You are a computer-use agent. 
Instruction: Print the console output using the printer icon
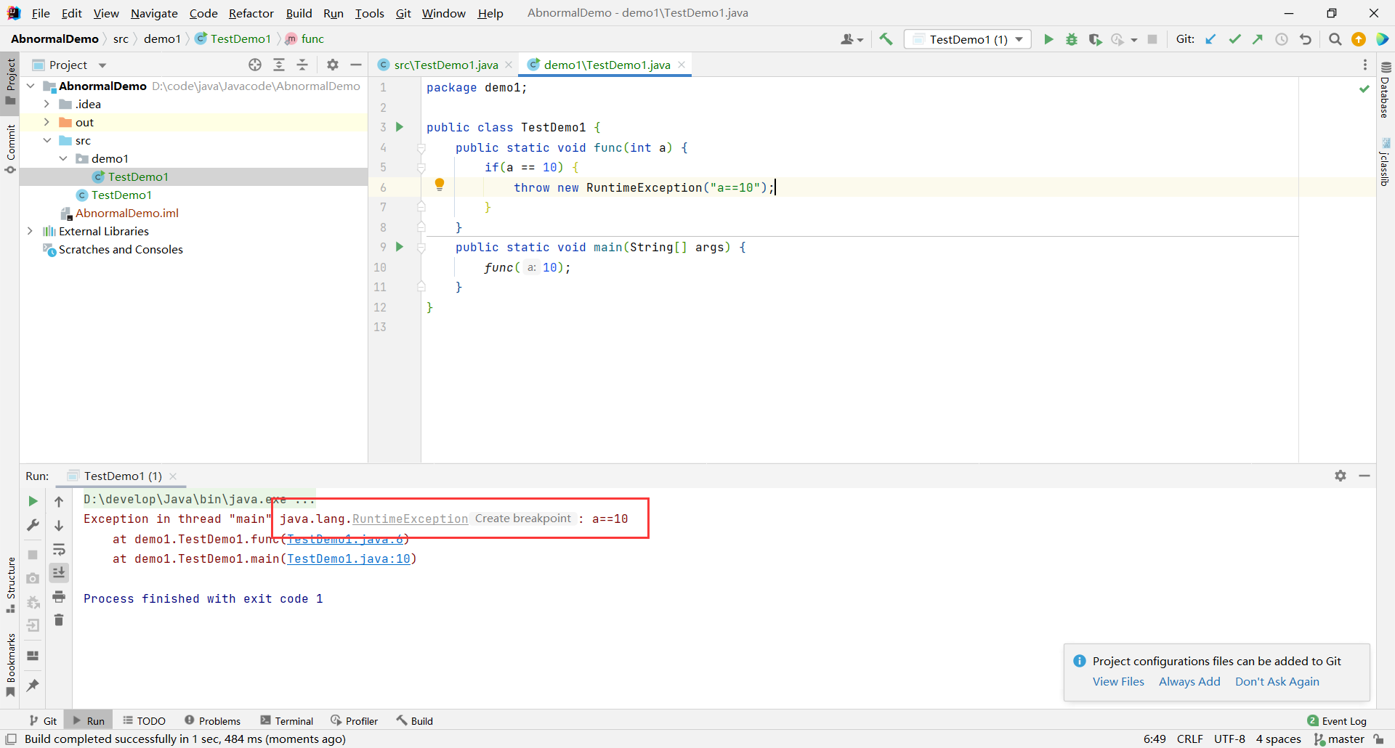tap(59, 597)
